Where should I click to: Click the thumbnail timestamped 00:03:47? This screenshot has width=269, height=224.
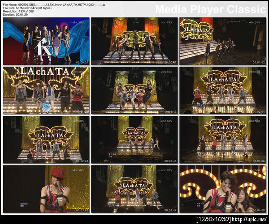(x=134, y=189)
